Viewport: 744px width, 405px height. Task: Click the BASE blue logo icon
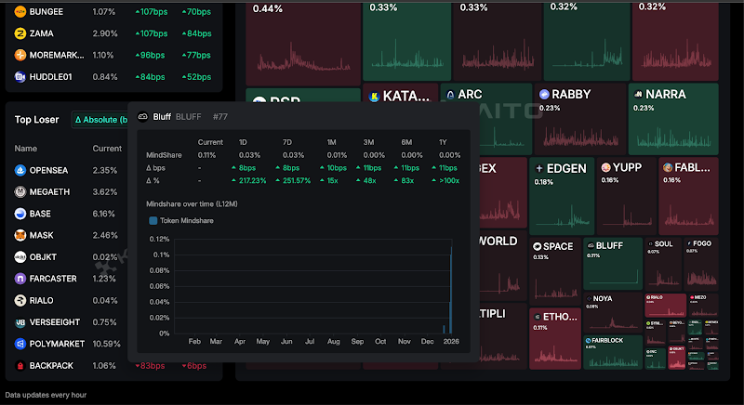tap(20, 214)
